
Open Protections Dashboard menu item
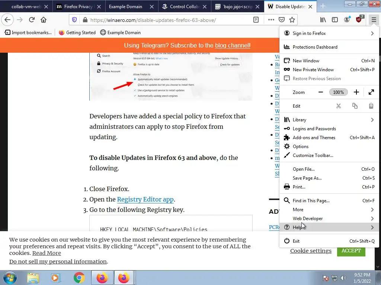(329, 47)
